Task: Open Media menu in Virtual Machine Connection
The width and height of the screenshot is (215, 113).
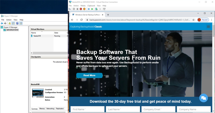Action: pos(83,6)
